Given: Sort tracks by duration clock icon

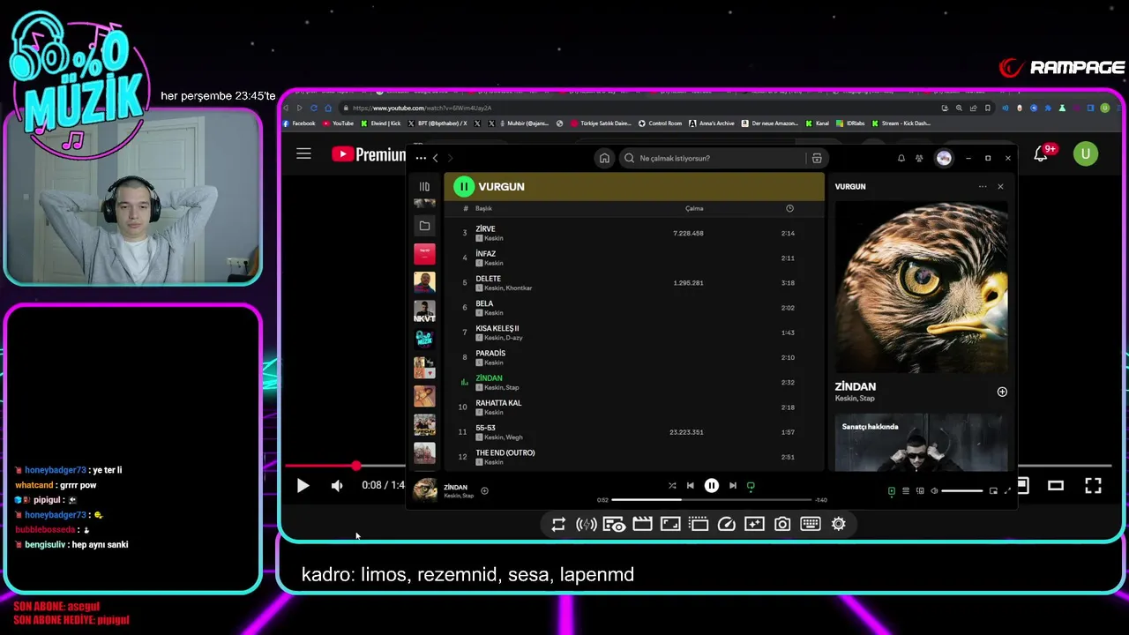Looking at the screenshot, I should (789, 208).
